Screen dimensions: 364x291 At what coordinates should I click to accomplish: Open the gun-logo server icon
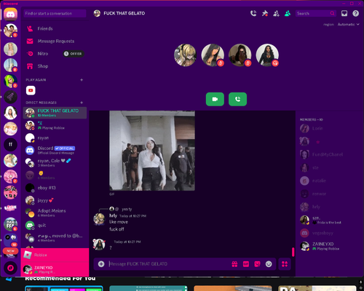10,97
